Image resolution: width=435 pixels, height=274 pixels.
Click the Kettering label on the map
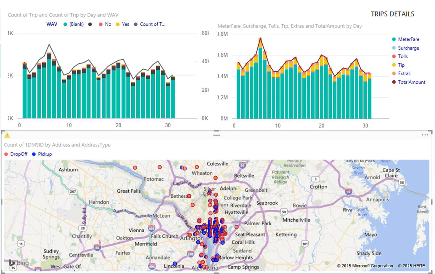[x=286, y=235]
